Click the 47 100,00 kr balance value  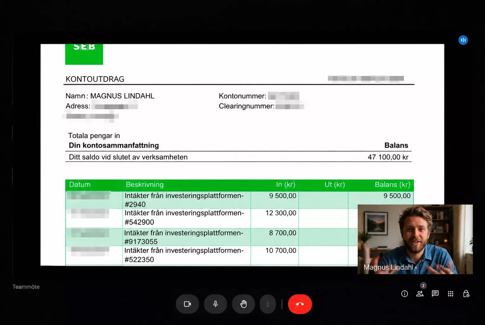388,157
